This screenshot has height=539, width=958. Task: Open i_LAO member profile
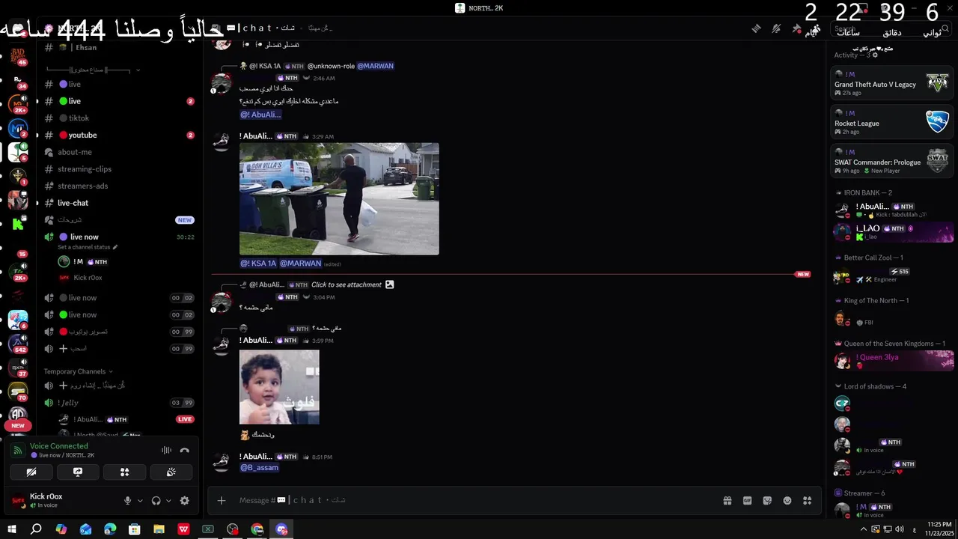coord(893,232)
